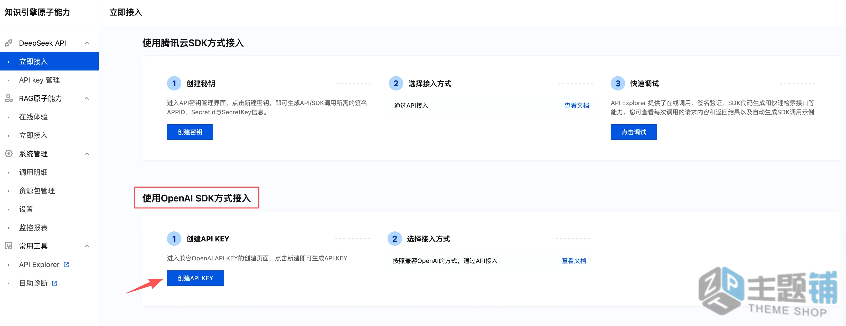Click the 点击调试 button
Image resolution: width=846 pixels, height=326 pixels.
tap(634, 132)
